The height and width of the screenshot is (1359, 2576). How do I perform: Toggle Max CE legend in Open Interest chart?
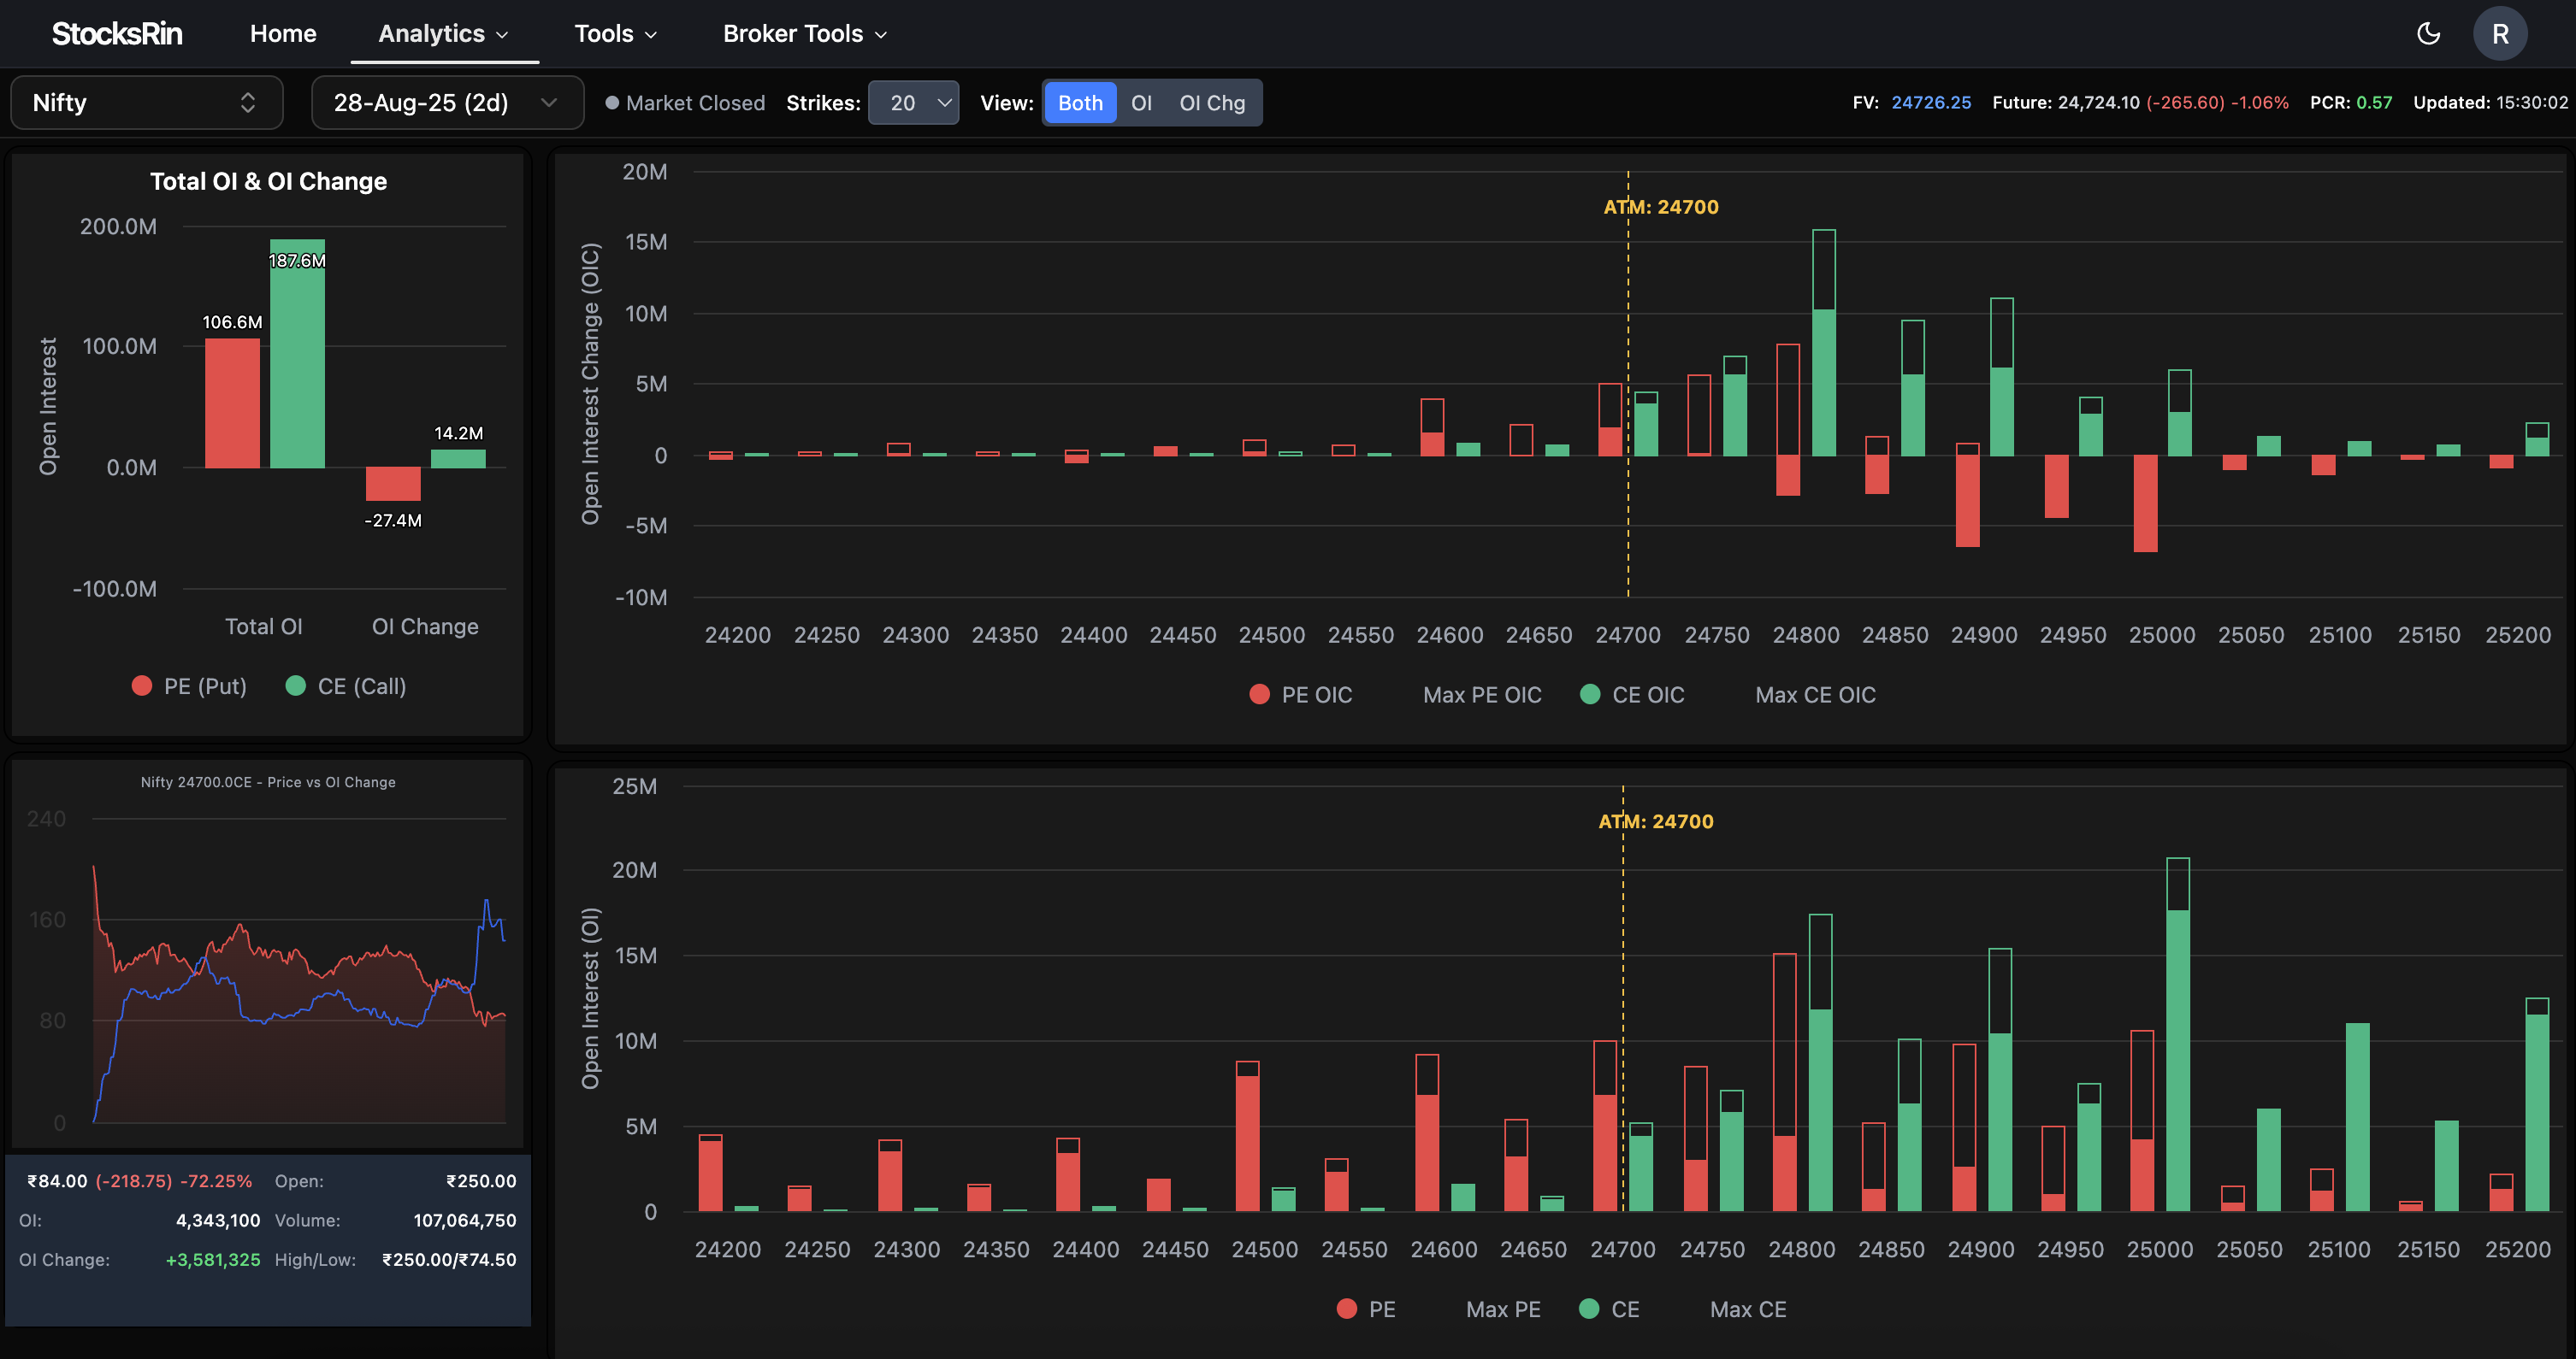pos(1747,1309)
